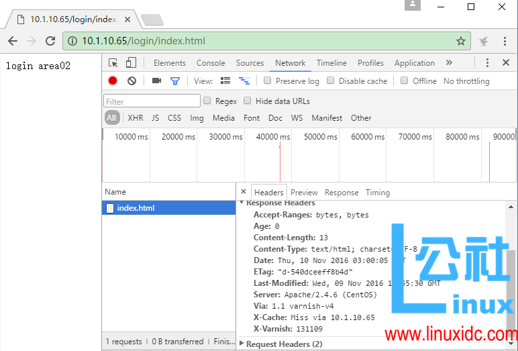Select element inspector tool
Screen dimensions: 518x351
[x=113, y=63]
